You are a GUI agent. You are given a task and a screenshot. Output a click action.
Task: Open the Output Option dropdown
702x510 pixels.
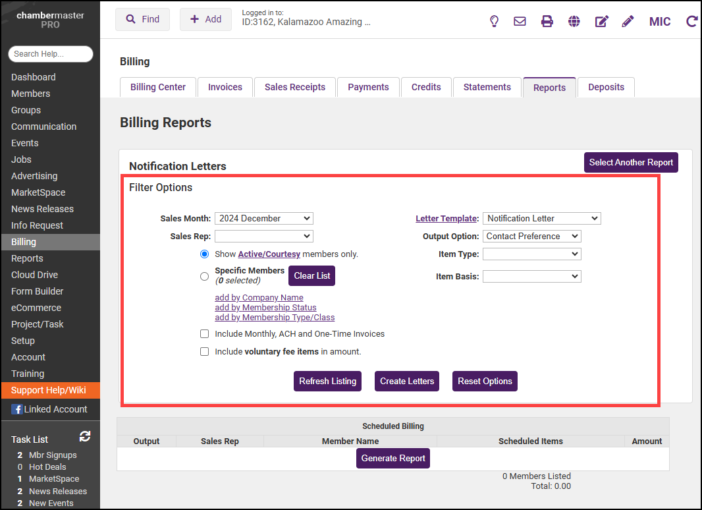531,237
